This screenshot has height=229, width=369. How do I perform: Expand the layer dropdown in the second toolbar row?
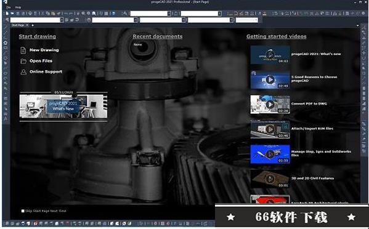(x=62, y=20)
